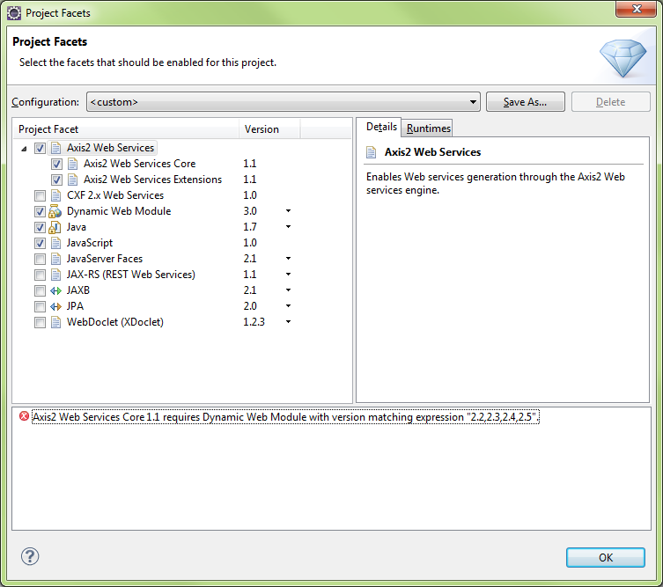Select the Dynamic Web Module row label
Image resolution: width=663 pixels, height=587 pixels.
coord(119,211)
